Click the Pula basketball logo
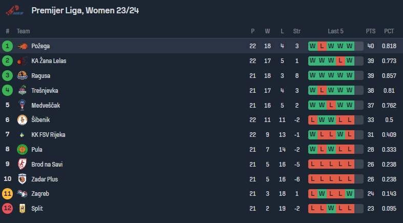This screenshot has width=403, height=223. pos(23,150)
